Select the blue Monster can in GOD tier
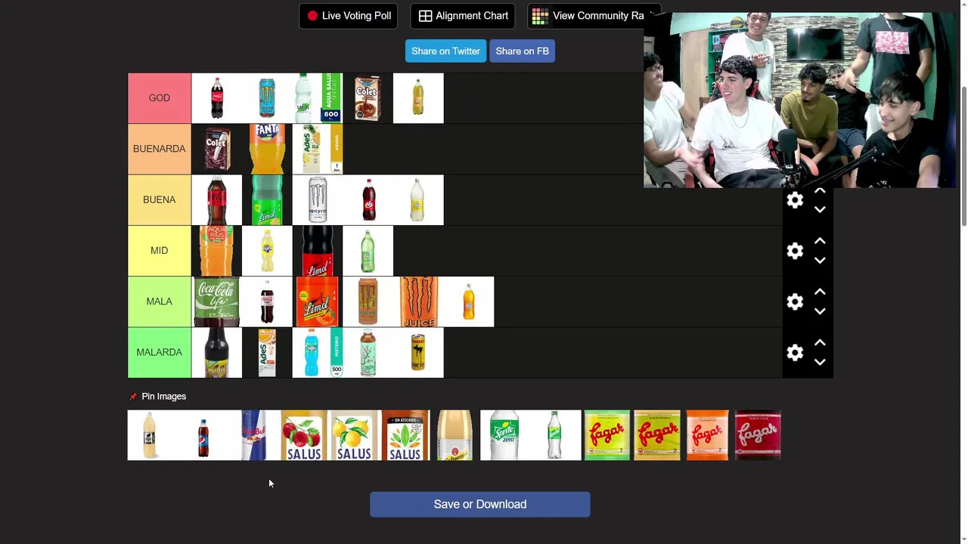This screenshot has height=544, width=968. [x=267, y=98]
